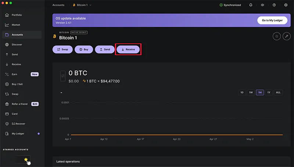The width and height of the screenshot is (294, 167).
Task: Open Earn in the sidebar
Action: point(15,74)
